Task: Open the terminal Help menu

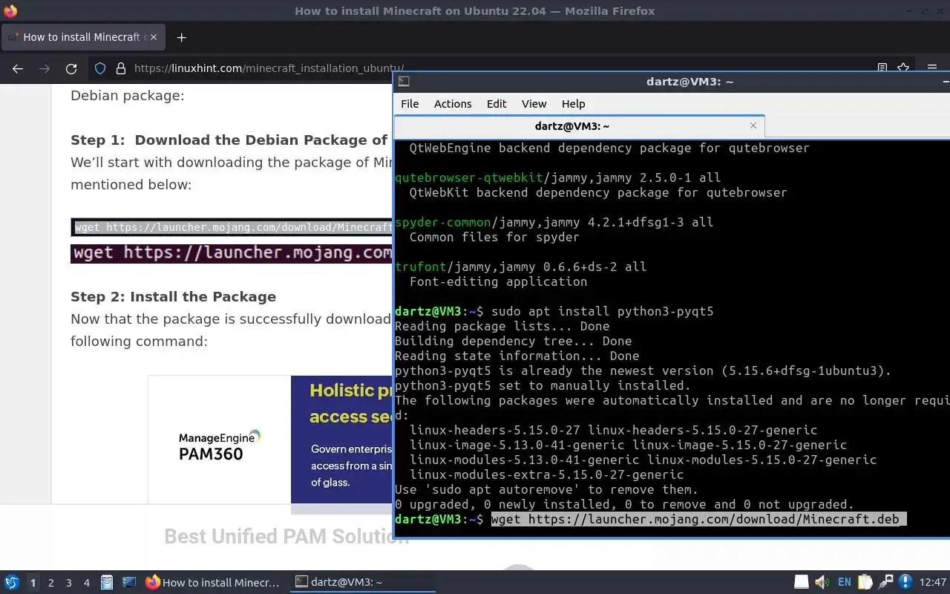Action: 573,104
